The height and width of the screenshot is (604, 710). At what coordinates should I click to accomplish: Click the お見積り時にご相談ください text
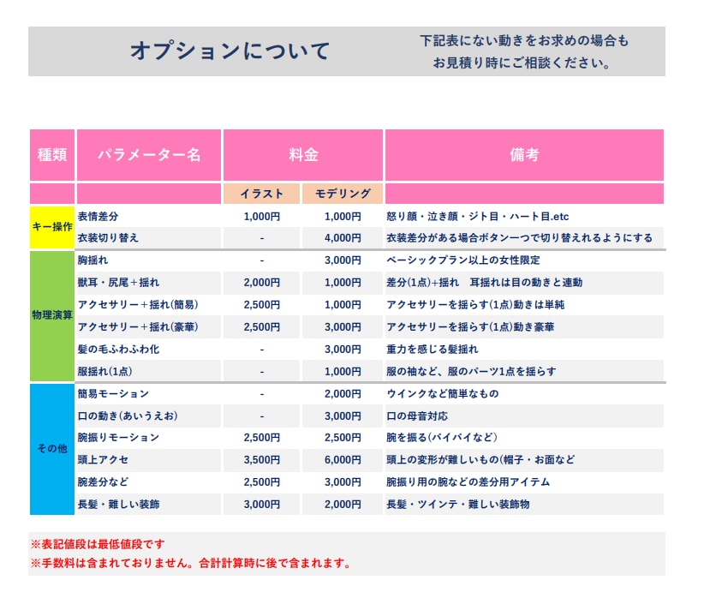tap(522, 63)
